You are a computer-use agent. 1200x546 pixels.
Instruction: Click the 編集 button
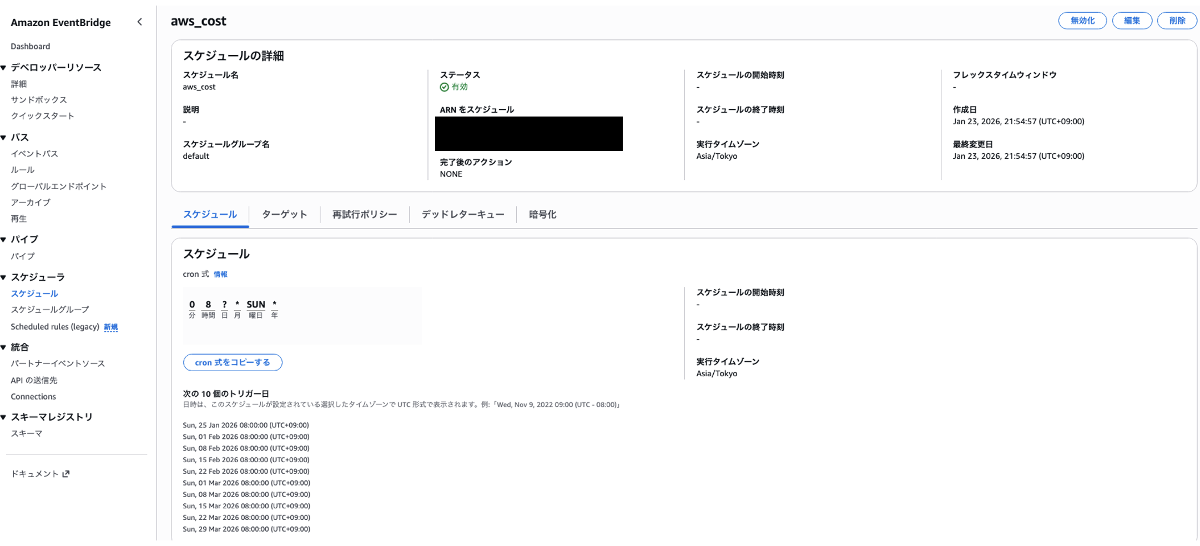click(x=1132, y=21)
